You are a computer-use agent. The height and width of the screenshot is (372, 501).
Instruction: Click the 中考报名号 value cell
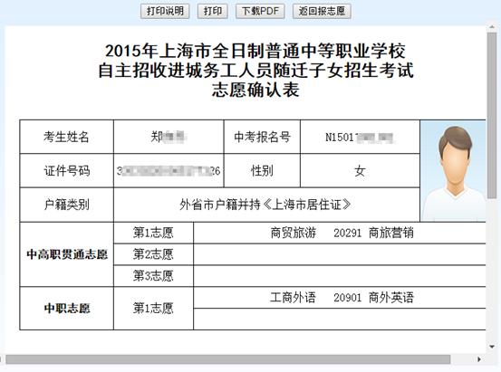360,137
